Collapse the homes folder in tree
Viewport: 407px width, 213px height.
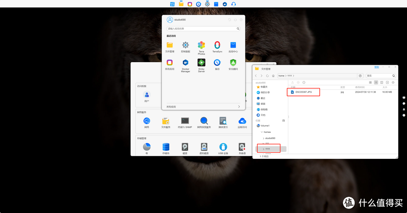pyautogui.click(x=262, y=132)
